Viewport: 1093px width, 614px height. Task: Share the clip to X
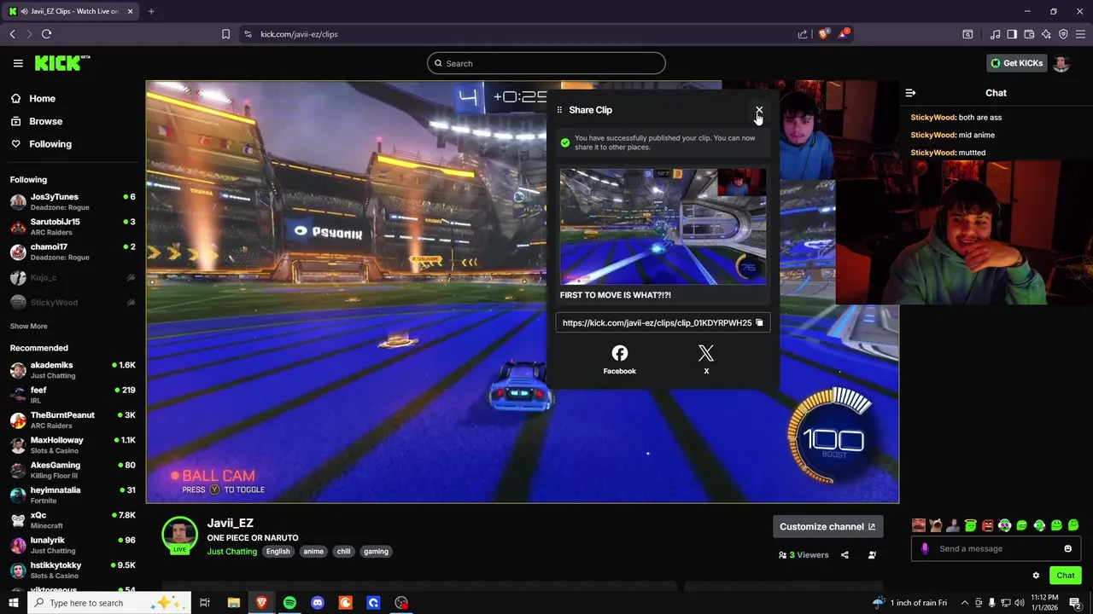706,359
